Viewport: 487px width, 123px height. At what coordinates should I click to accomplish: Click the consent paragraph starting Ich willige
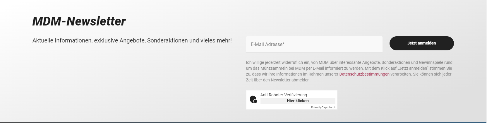[x=349, y=71]
